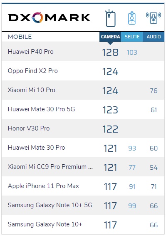This screenshot has width=166, height=236.
Task: Switch to the SELFIE tab
Action: (132, 37)
